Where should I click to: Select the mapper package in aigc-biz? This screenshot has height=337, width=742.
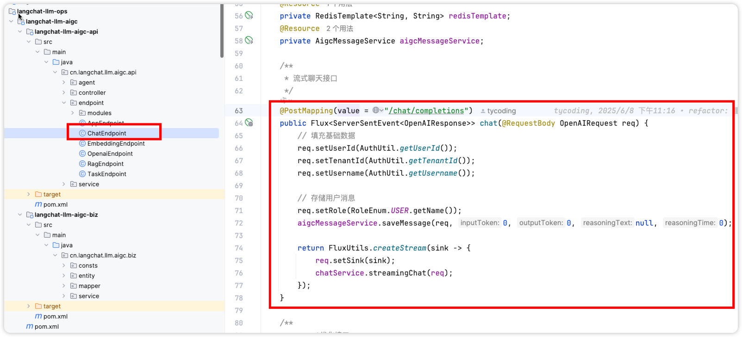[x=89, y=286]
